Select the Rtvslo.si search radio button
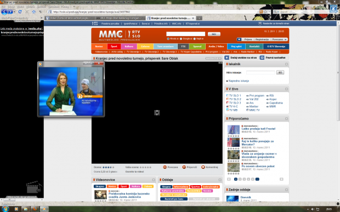 (x=168, y=39)
